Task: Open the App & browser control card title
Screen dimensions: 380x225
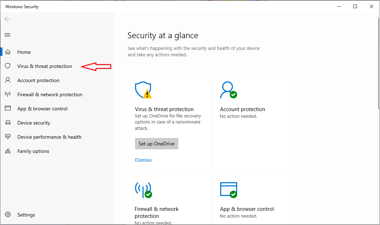Action: click(x=247, y=209)
